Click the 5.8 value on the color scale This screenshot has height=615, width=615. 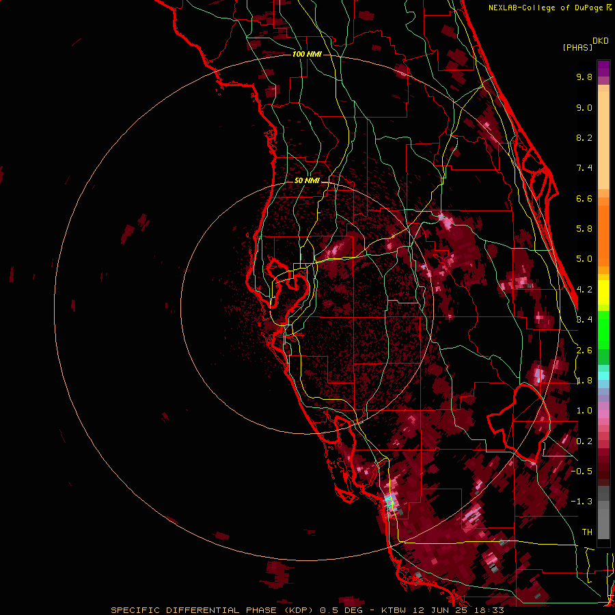584,229
